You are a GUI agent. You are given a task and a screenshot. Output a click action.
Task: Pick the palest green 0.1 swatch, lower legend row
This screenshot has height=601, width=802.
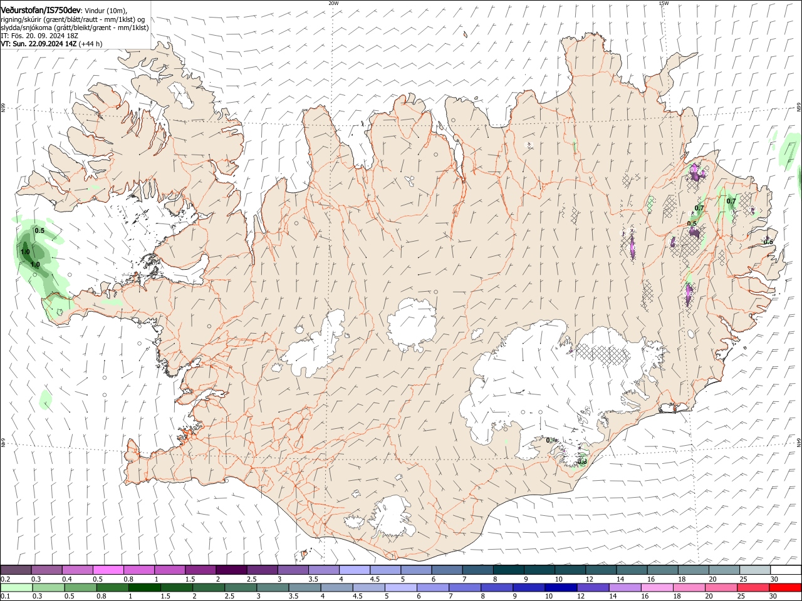coord(16,587)
